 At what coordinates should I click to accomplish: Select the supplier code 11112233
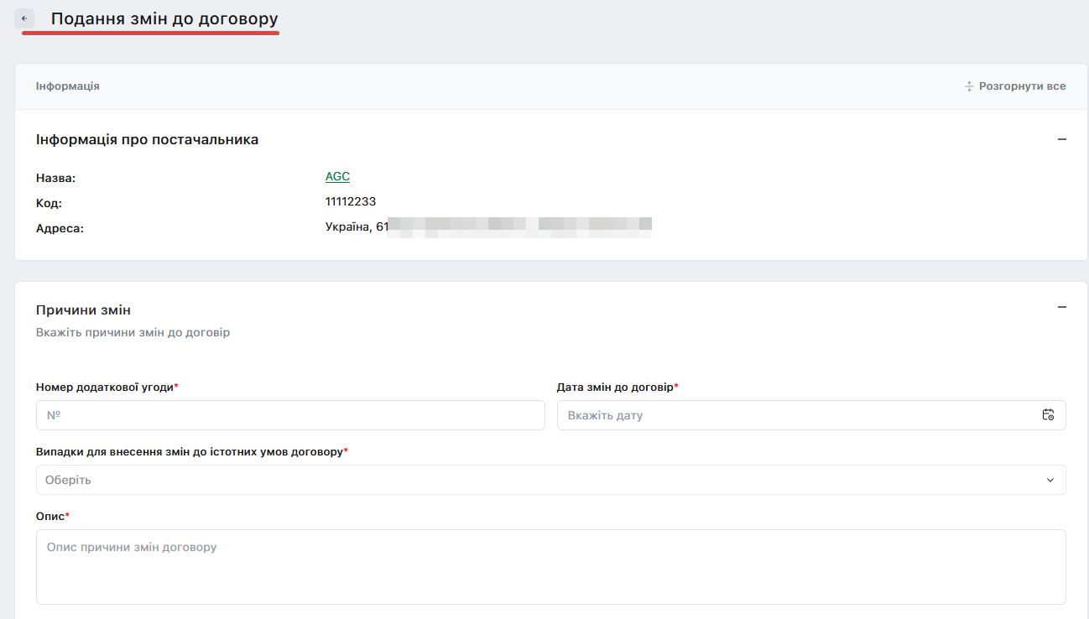click(351, 201)
